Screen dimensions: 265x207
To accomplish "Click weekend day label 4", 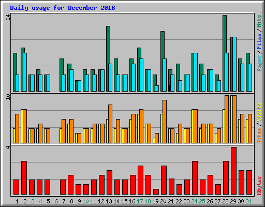I will [x=40, y=201].
